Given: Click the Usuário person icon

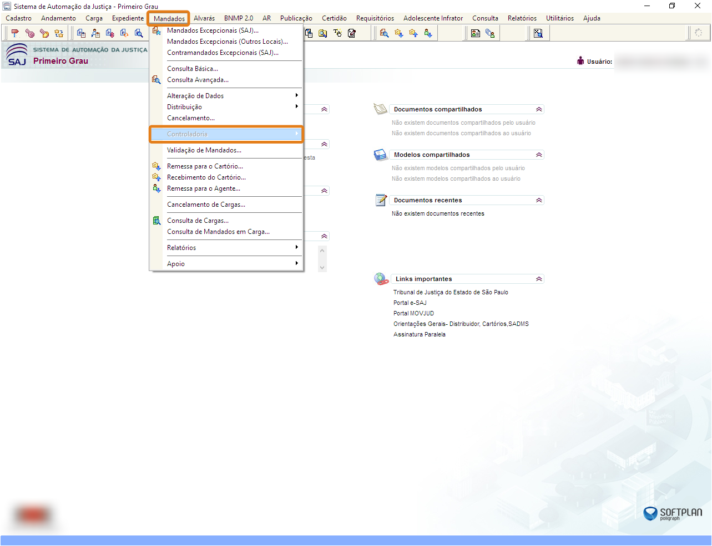Looking at the screenshot, I should click(x=580, y=61).
